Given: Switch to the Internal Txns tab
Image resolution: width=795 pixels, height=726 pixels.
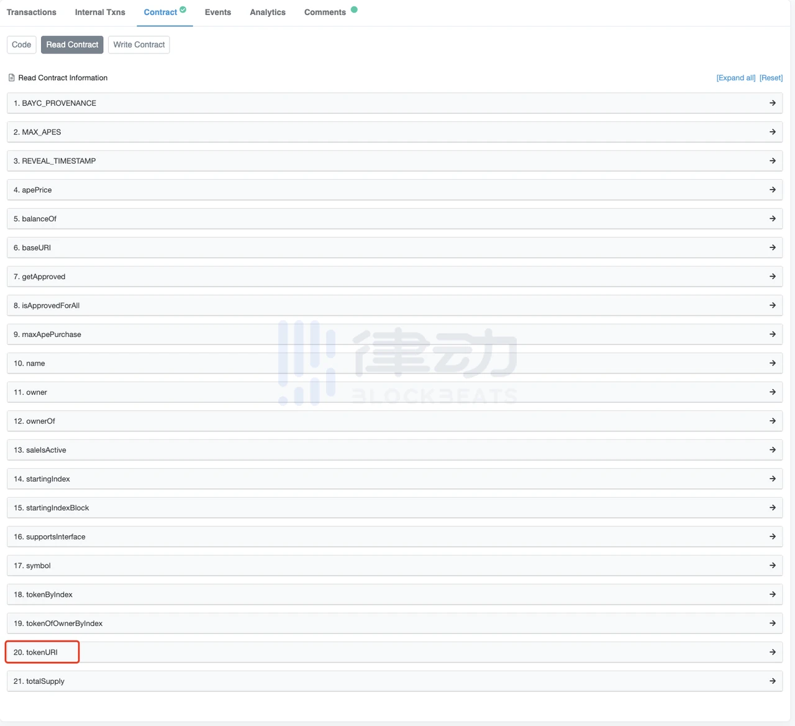Looking at the screenshot, I should 100,12.
